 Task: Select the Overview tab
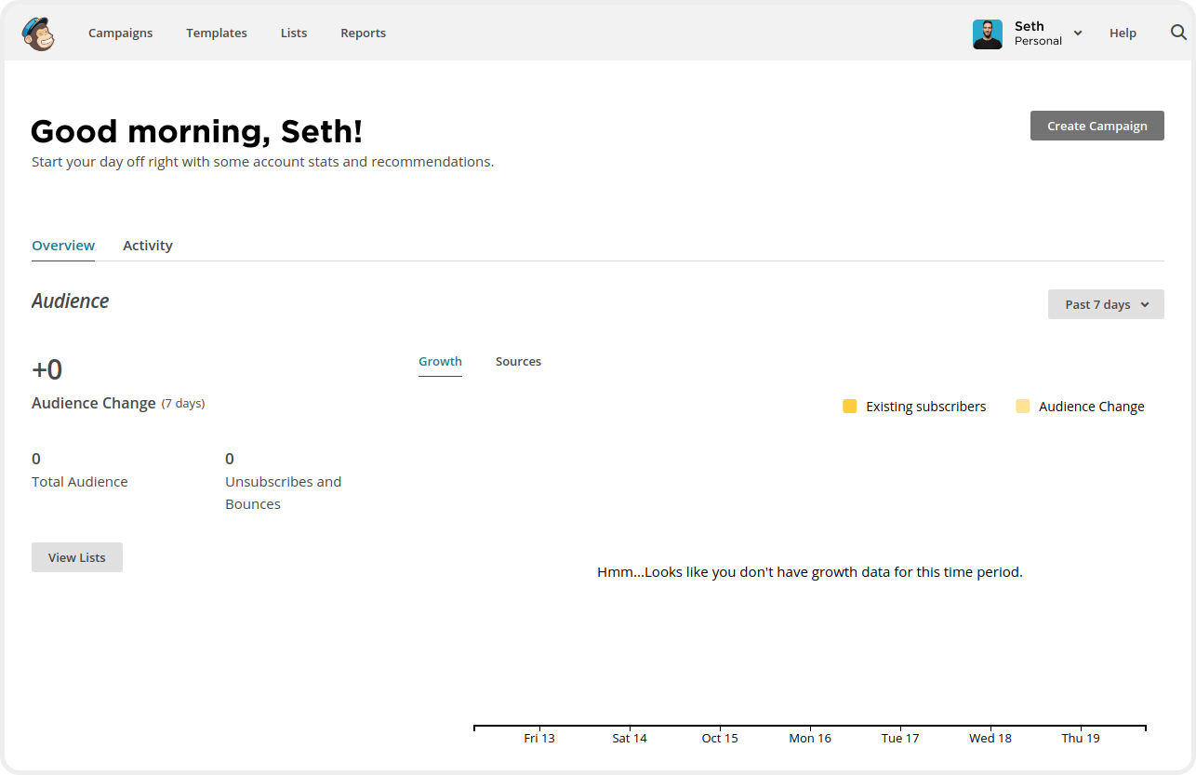click(63, 246)
